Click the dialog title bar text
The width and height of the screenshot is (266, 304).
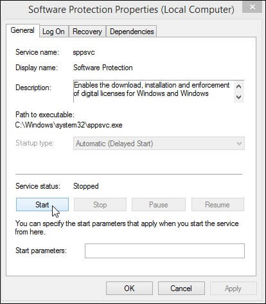(x=131, y=10)
